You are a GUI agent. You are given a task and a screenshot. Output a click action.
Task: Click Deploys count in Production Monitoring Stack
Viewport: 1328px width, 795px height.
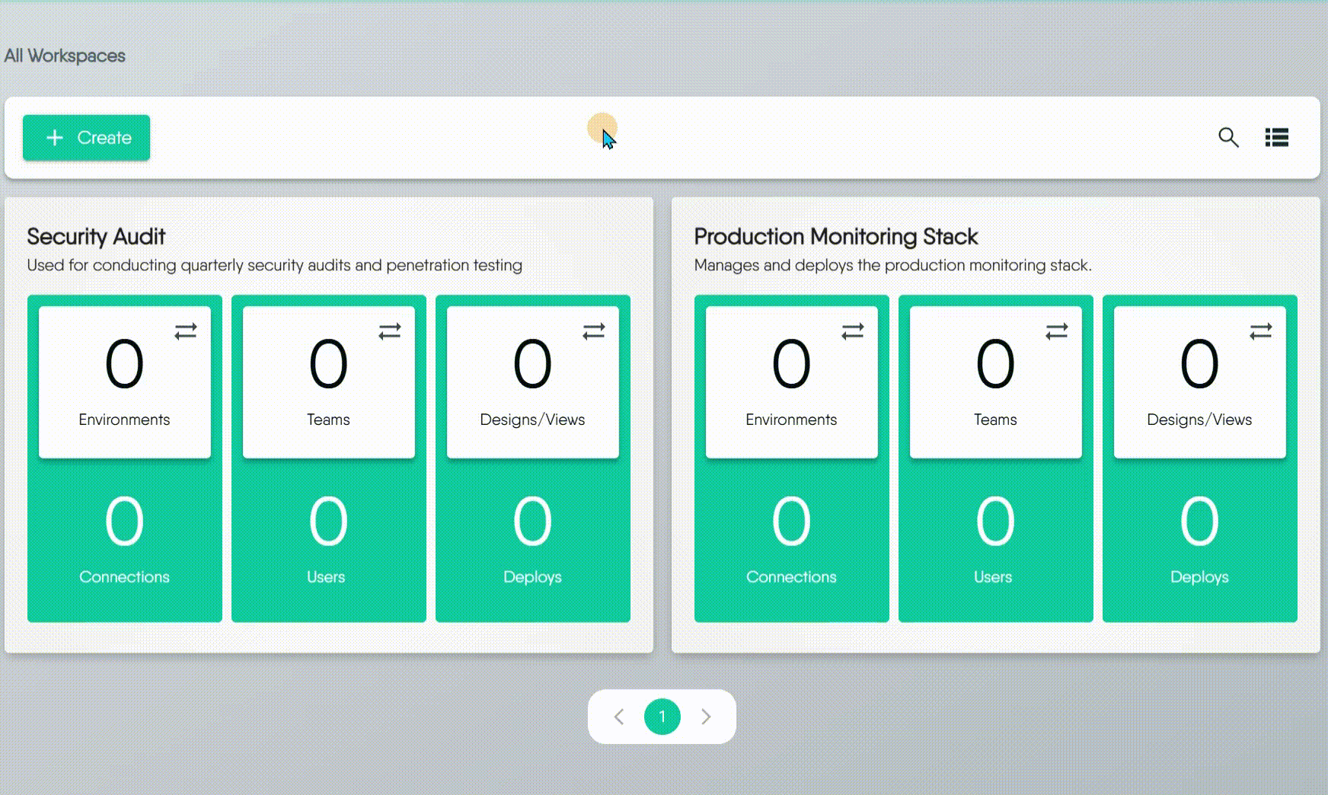(1199, 522)
